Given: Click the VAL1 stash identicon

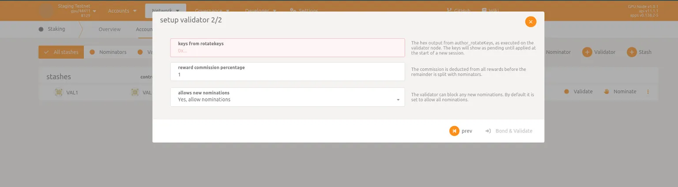Looking at the screenshot, I should [x=59, y=92].
